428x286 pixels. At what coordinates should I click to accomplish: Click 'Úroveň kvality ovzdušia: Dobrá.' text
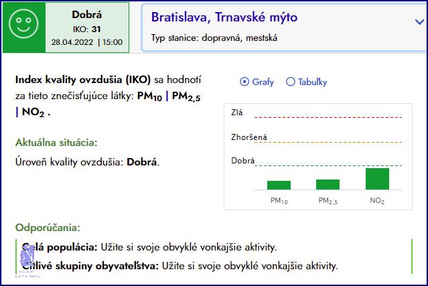(87, 162)
